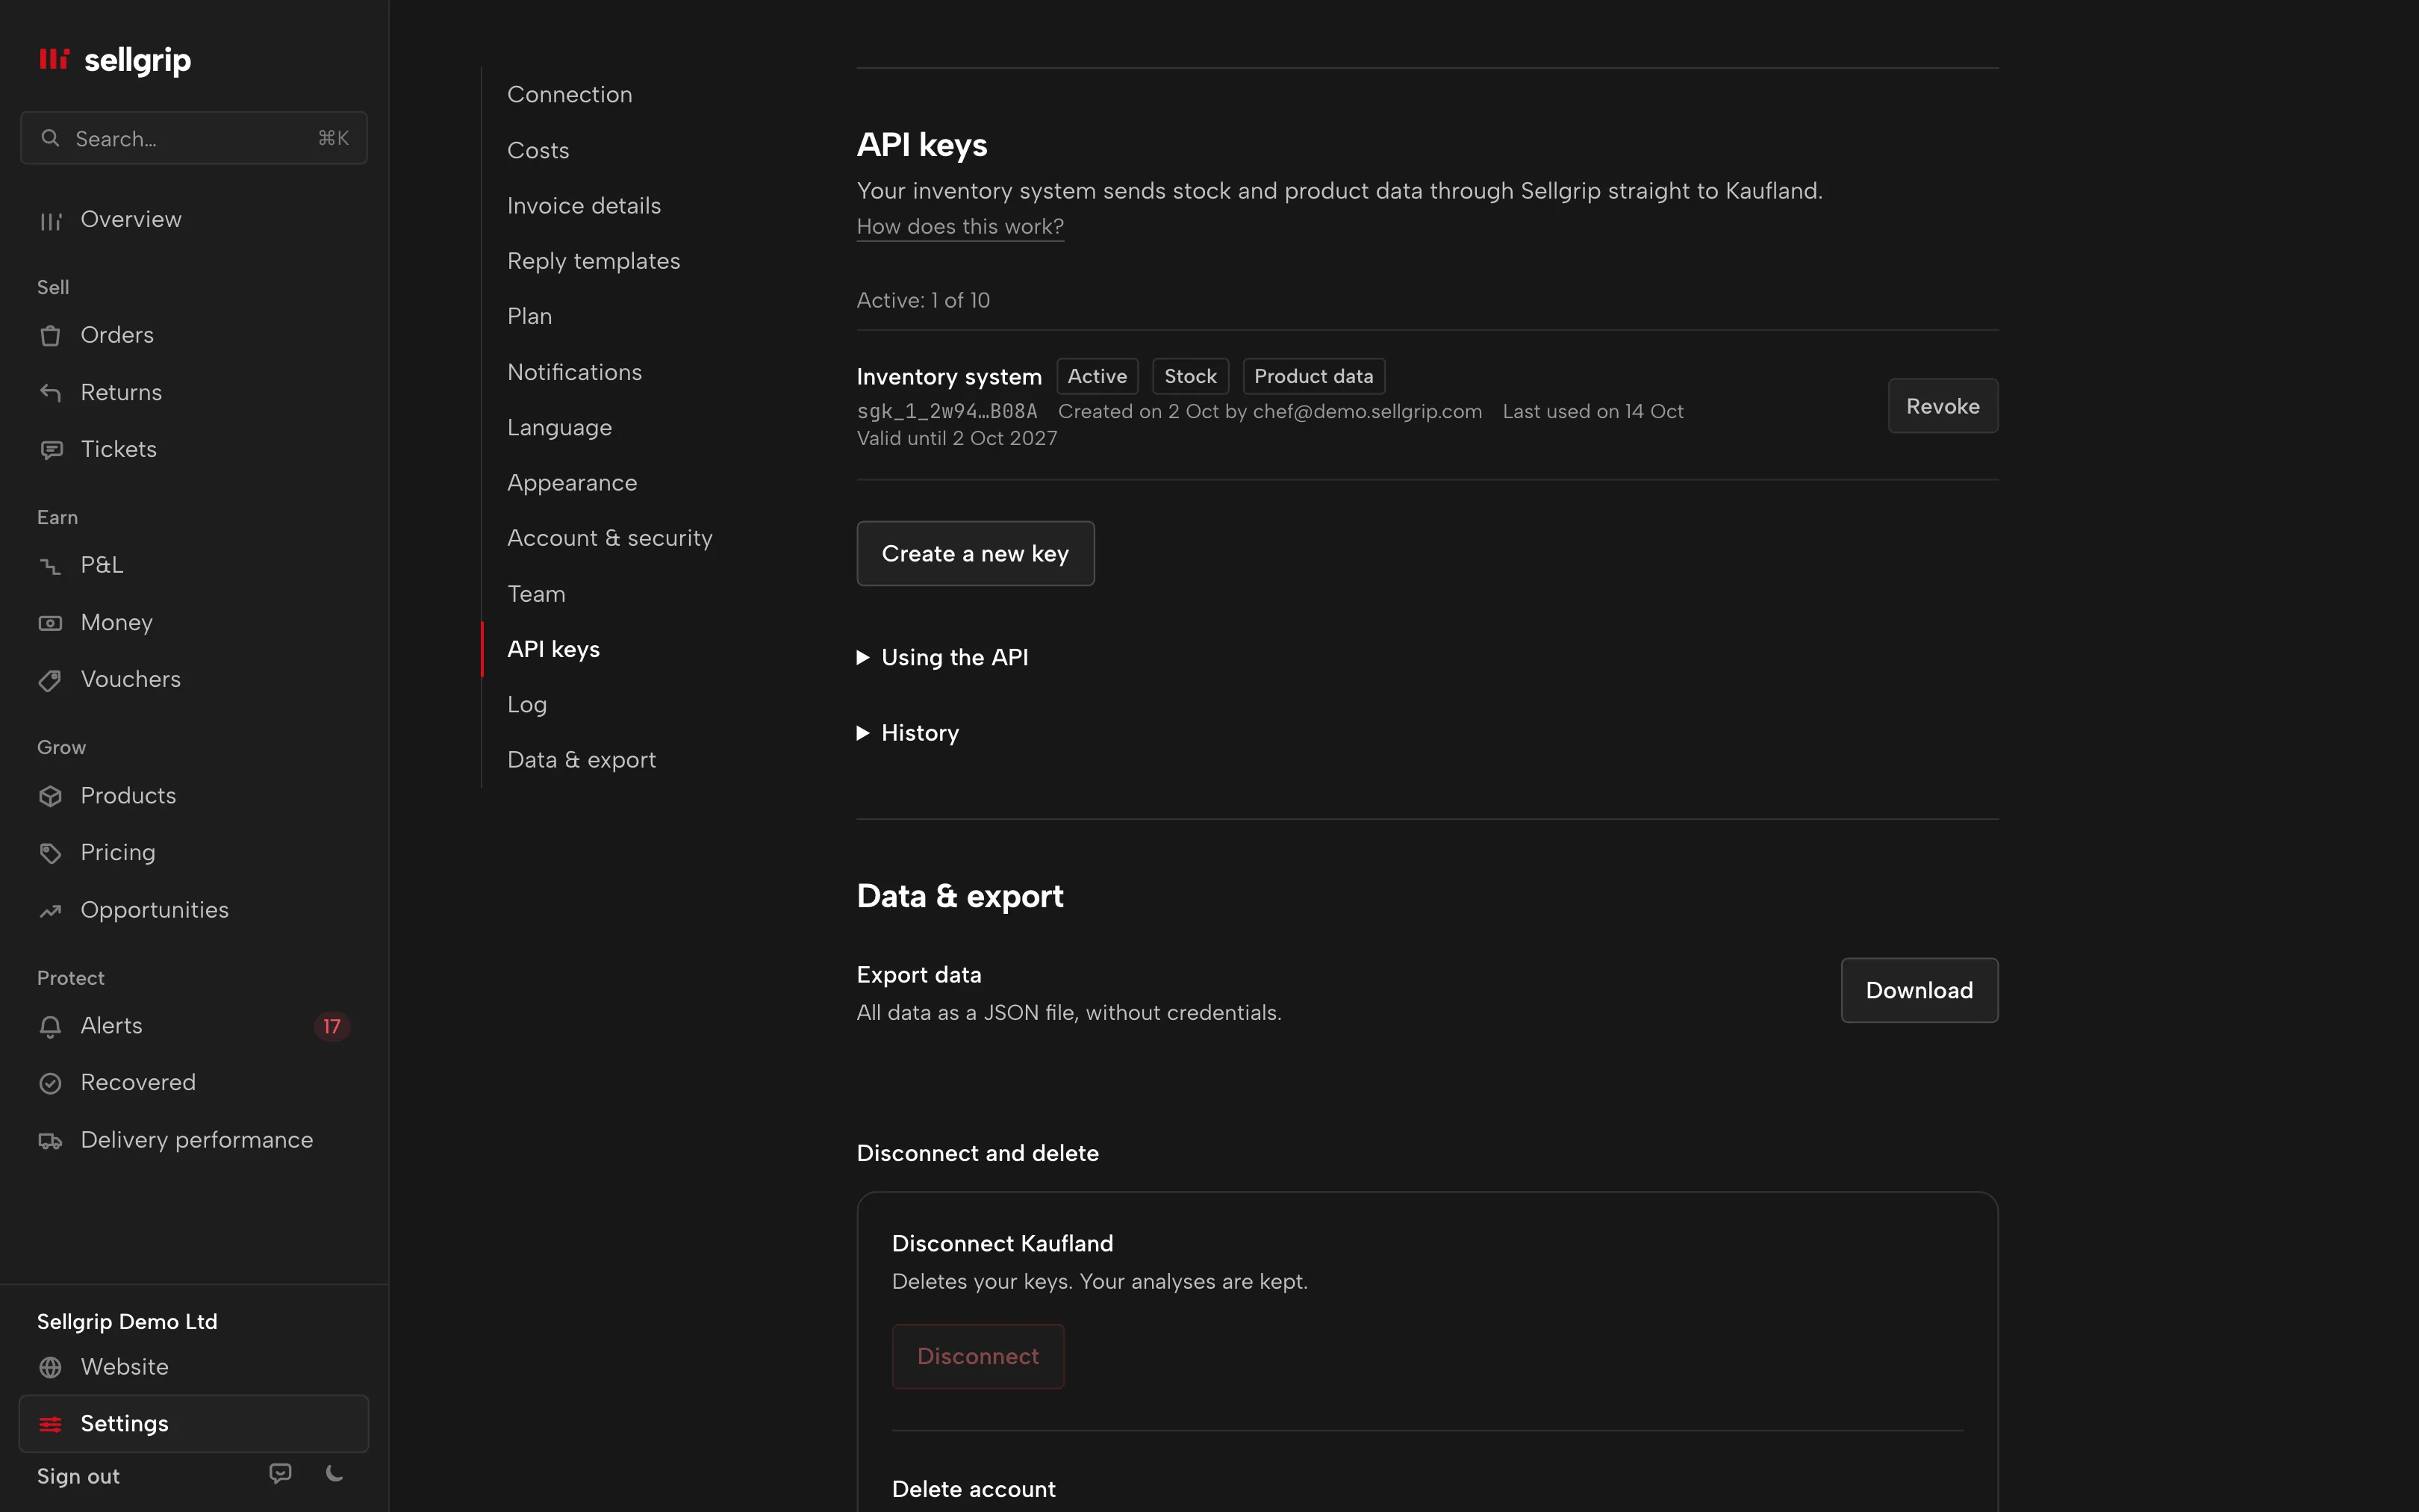Toggle dark mode moon icon
Screen dimensions: 2419x1512
335,1473
